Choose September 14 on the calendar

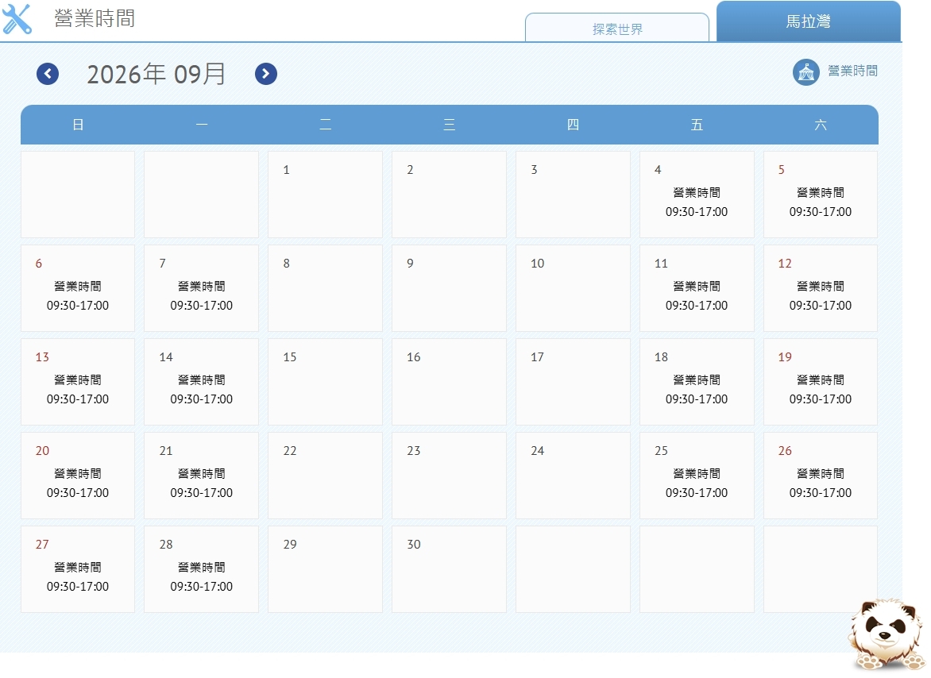click(x=201, y=382)
